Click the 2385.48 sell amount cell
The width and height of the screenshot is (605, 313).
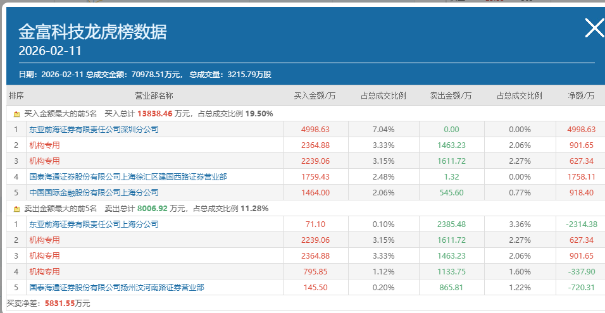coord(451,224)
